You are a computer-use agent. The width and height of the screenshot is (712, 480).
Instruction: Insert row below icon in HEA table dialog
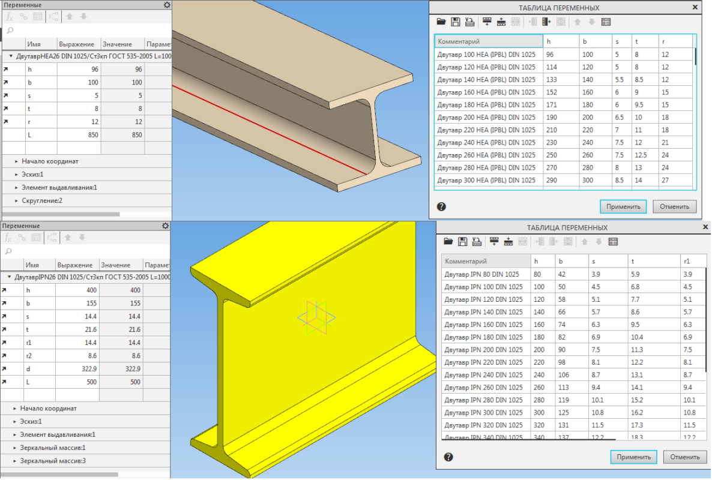point(501,22)
